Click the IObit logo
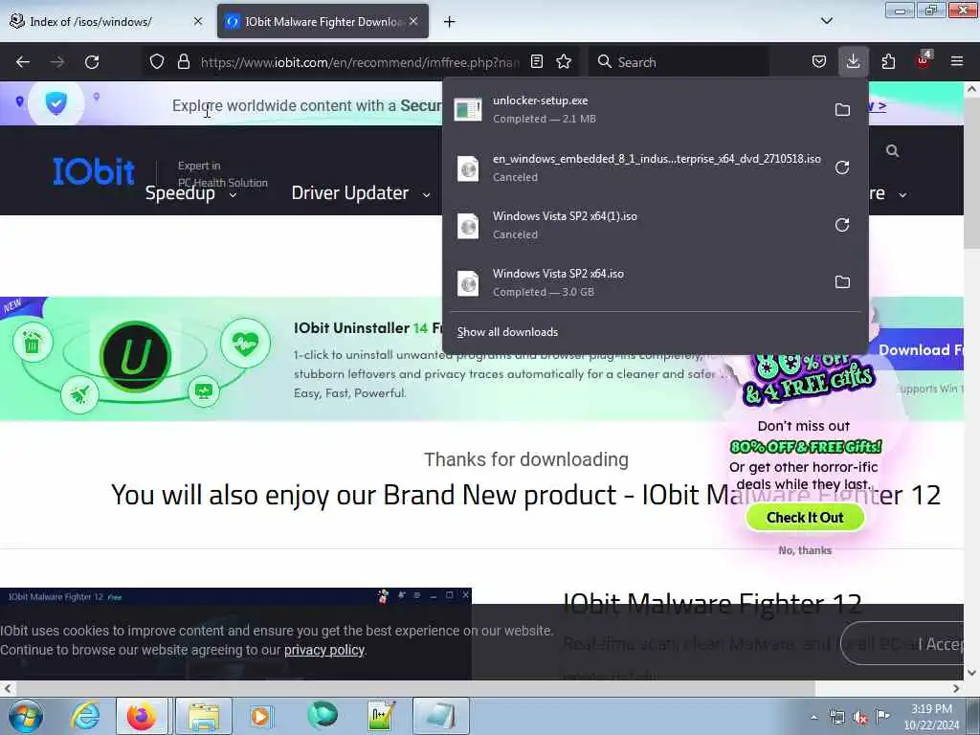The width and height of the screenshot is (980, 735). [94, 171]
